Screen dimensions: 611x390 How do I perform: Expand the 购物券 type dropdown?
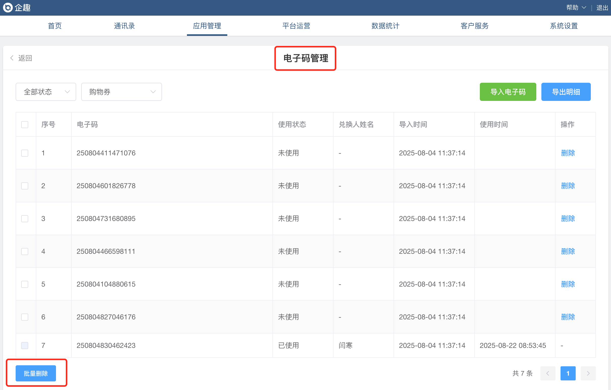coord(121,92)
